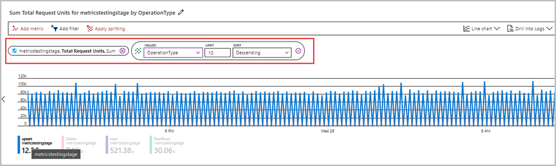Click the Add filter funnel icon
This screenshot has width=556, height=166.
54,29
